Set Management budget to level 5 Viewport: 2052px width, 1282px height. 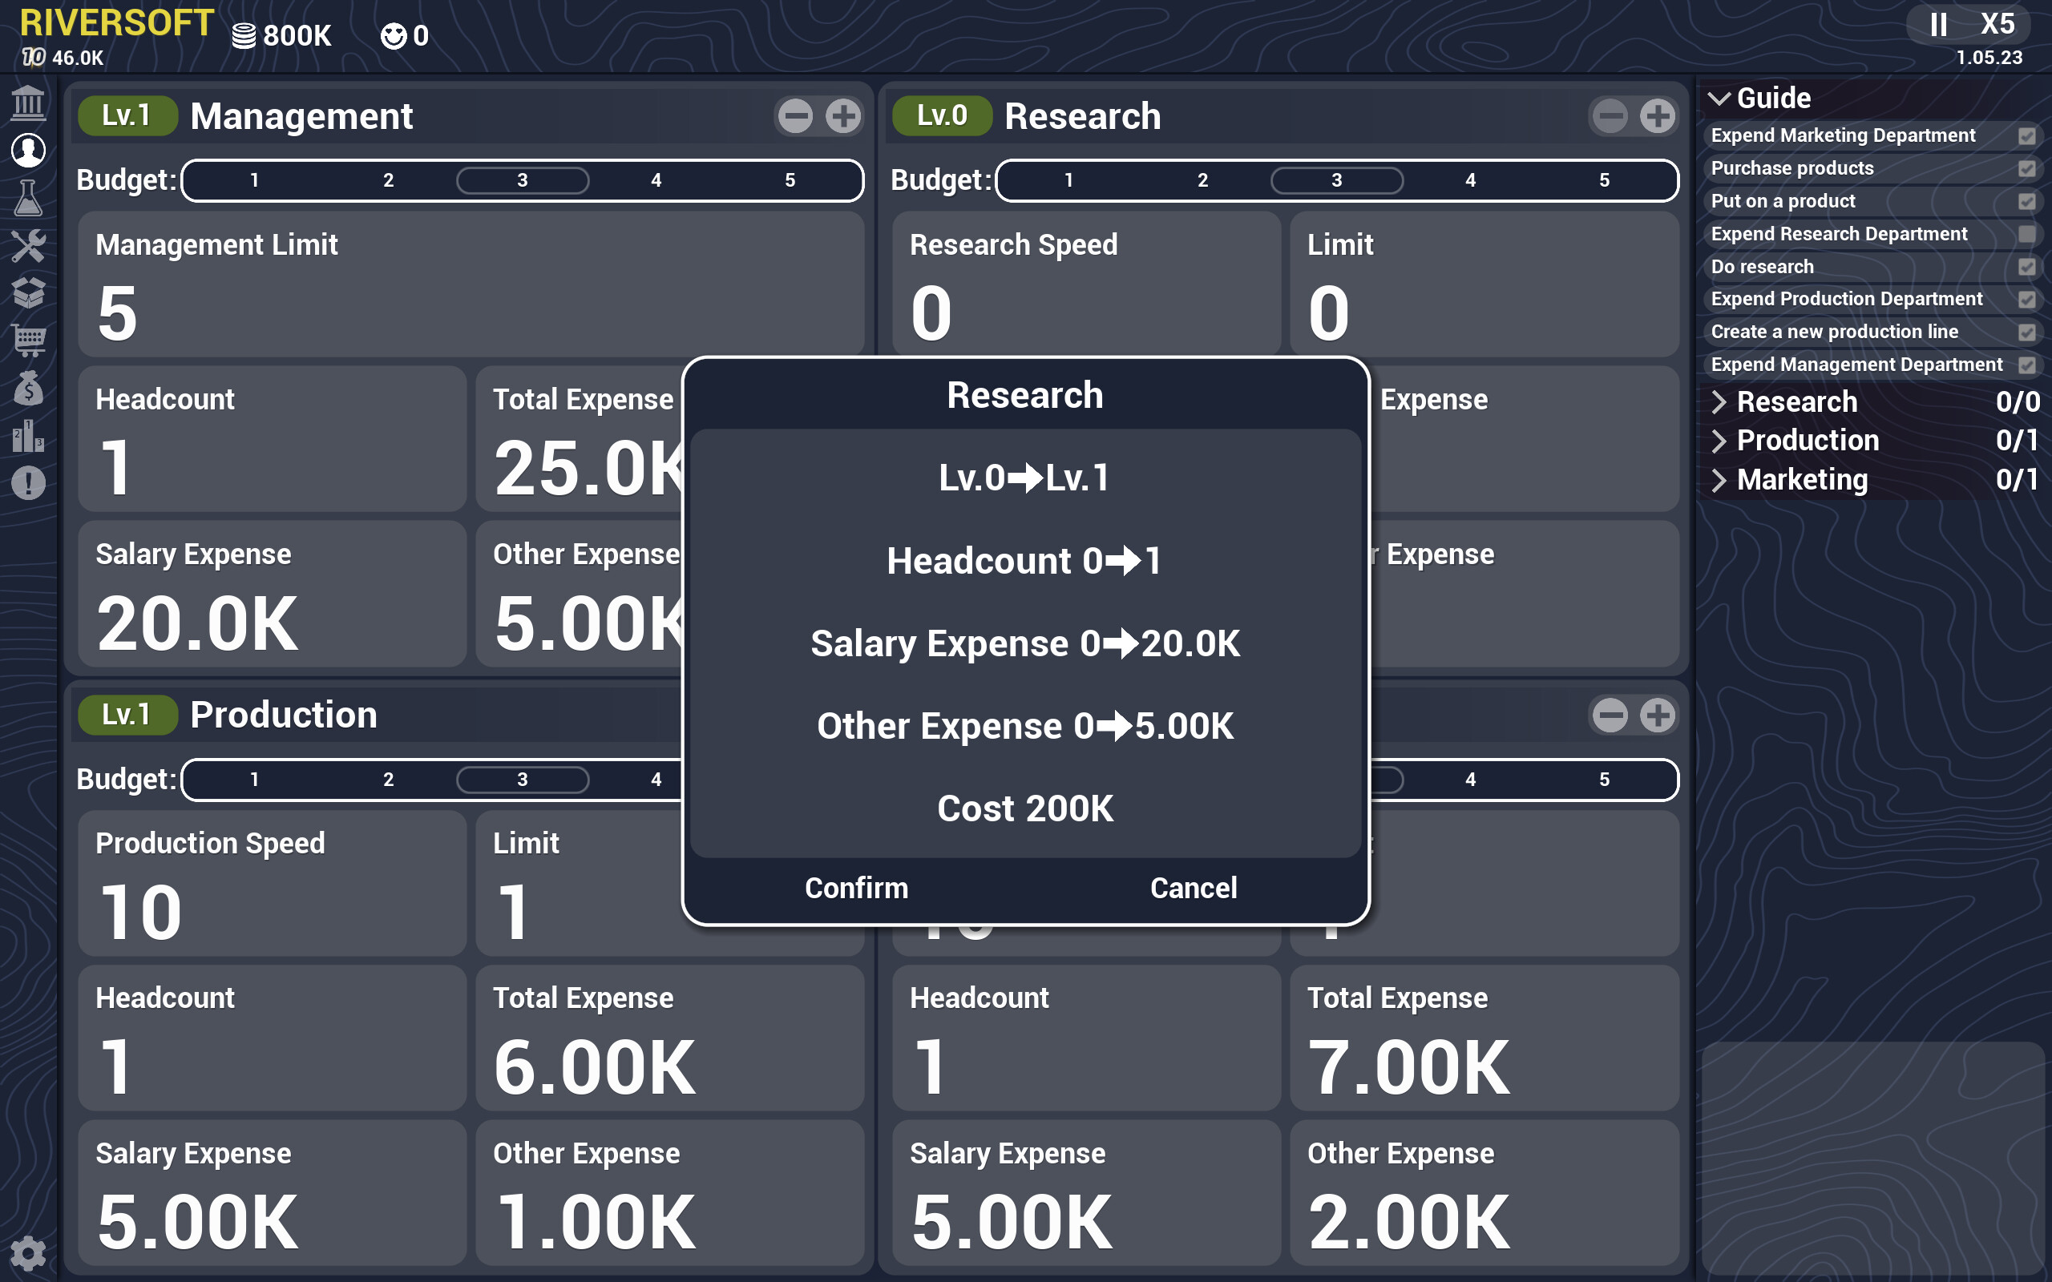tap(790, 179)
